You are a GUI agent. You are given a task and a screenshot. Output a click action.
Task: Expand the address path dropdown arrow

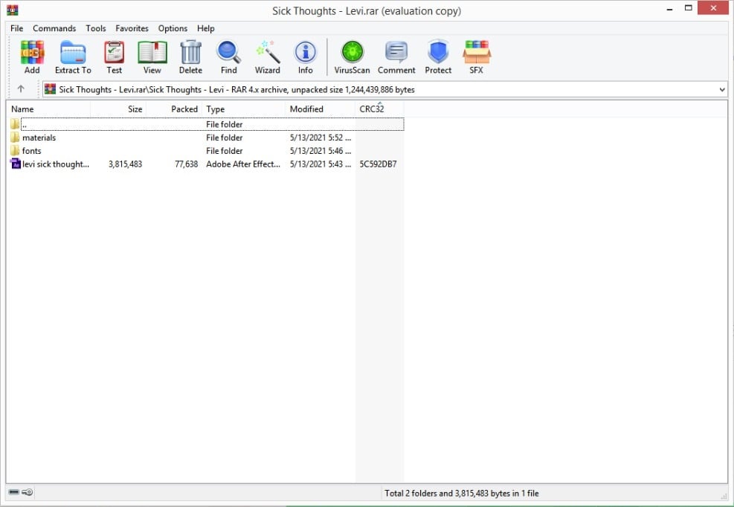[722, 89]
